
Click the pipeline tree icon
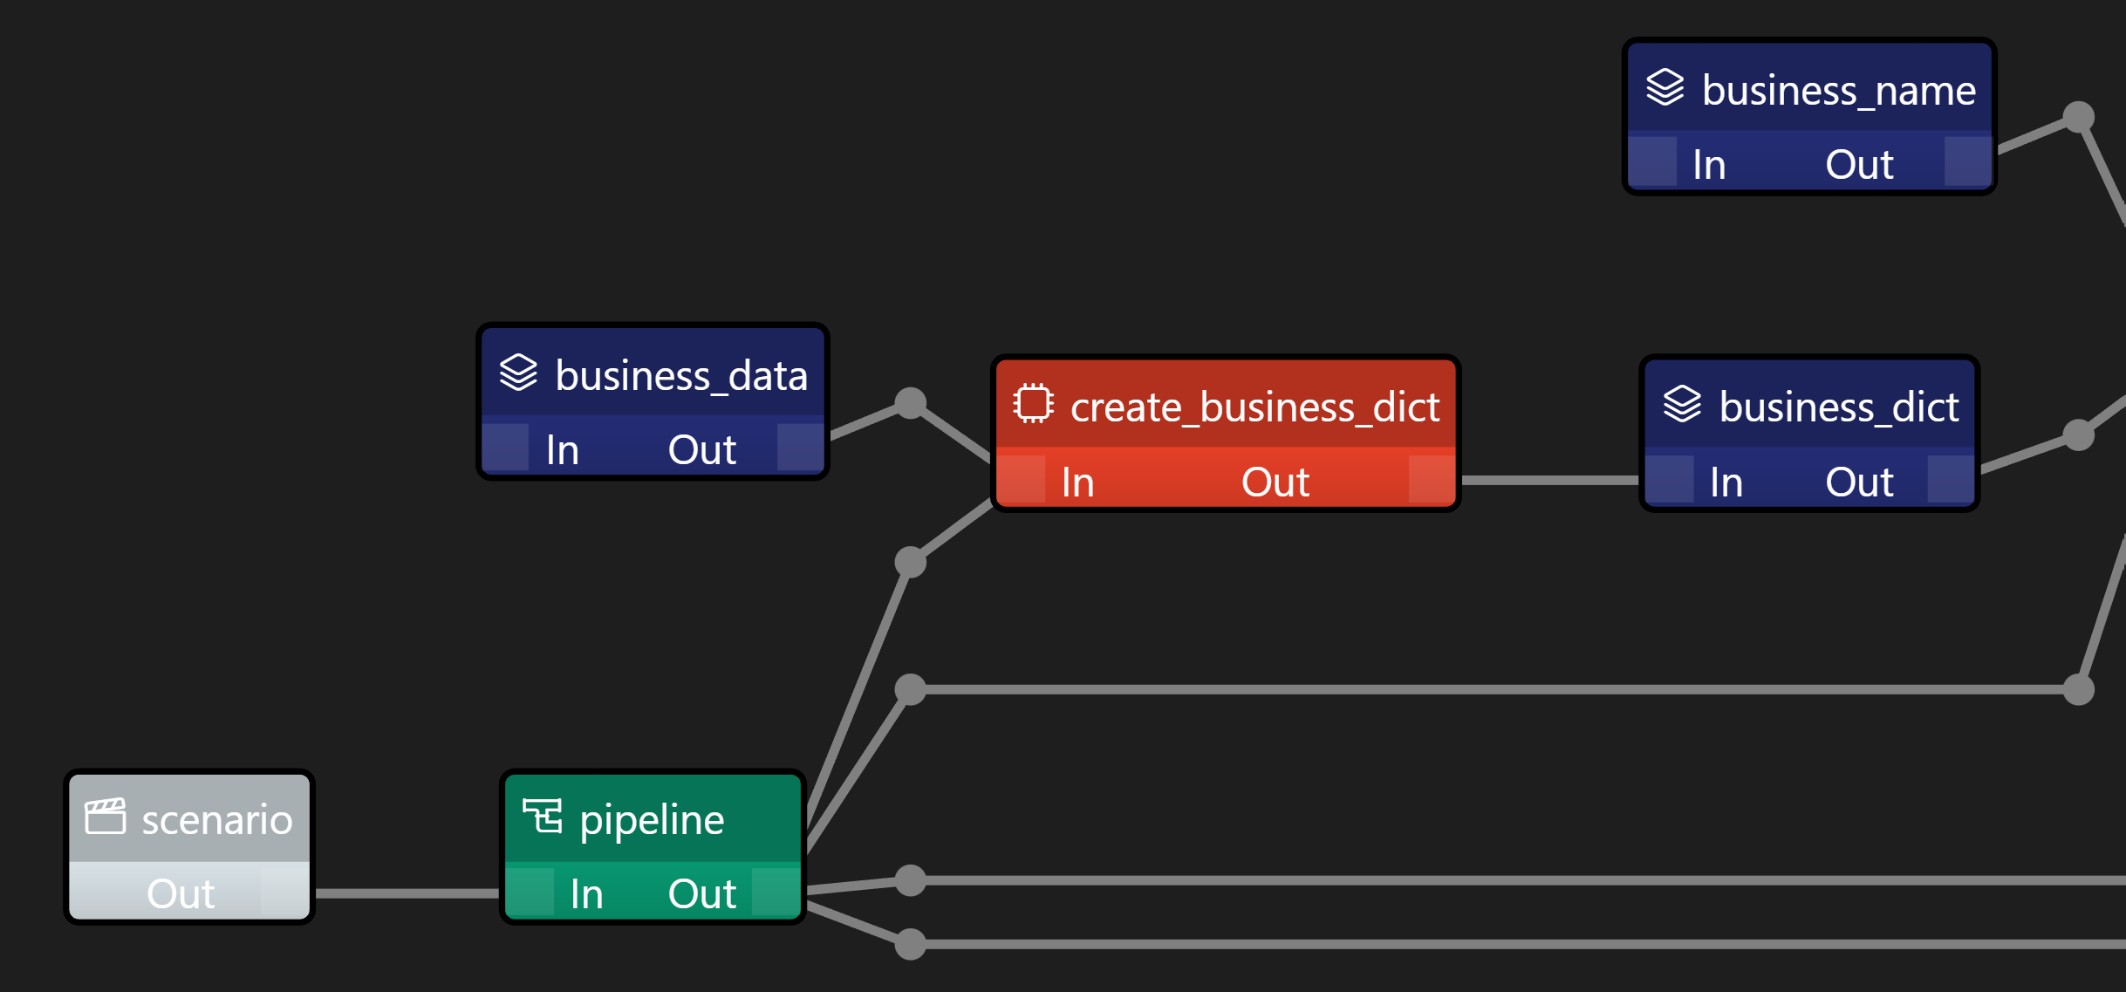(542, 817)
